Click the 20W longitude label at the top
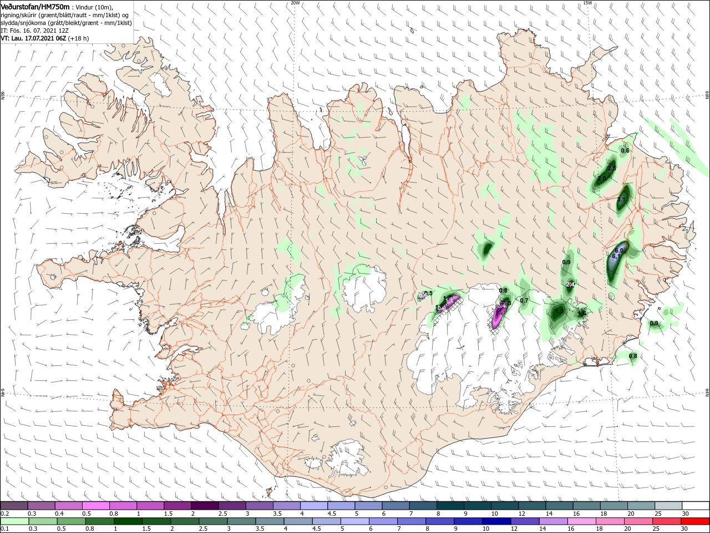710x533 pixels. [x=295, y=3]
